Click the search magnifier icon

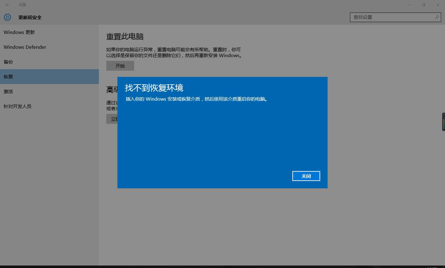pos(437,17)
